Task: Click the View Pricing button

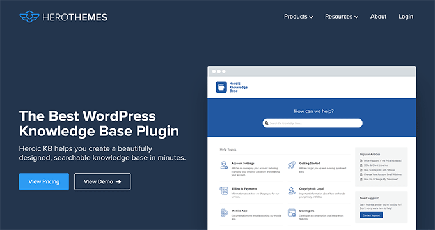Action: click(44, 182)
